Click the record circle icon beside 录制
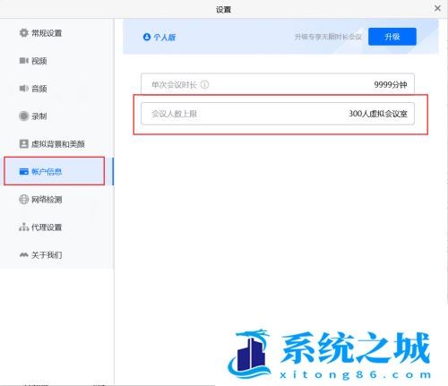The width and height of the screenshot is (448, 386). click(23, 116)
